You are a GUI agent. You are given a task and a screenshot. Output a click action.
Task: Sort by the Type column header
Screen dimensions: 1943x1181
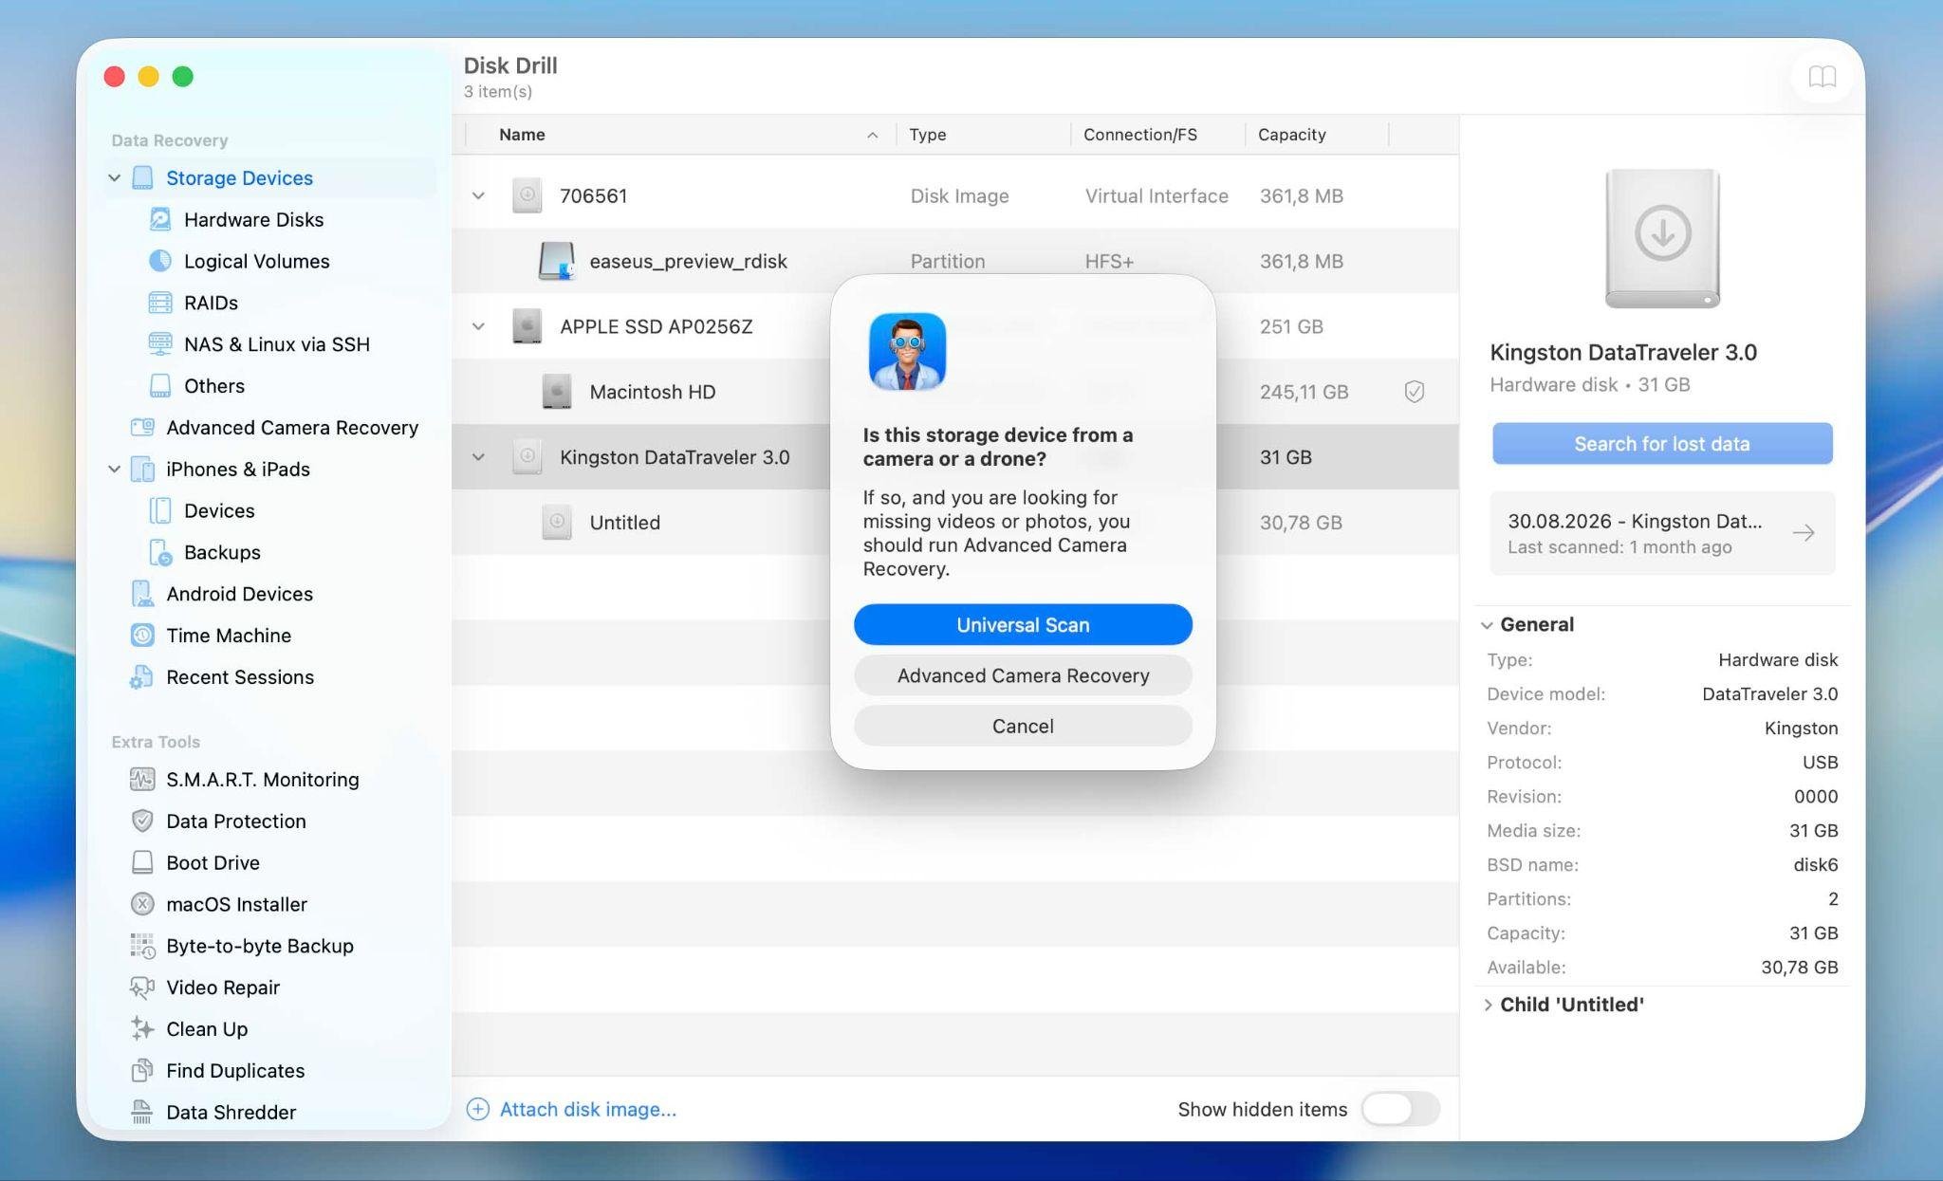[x=983, y=135]
